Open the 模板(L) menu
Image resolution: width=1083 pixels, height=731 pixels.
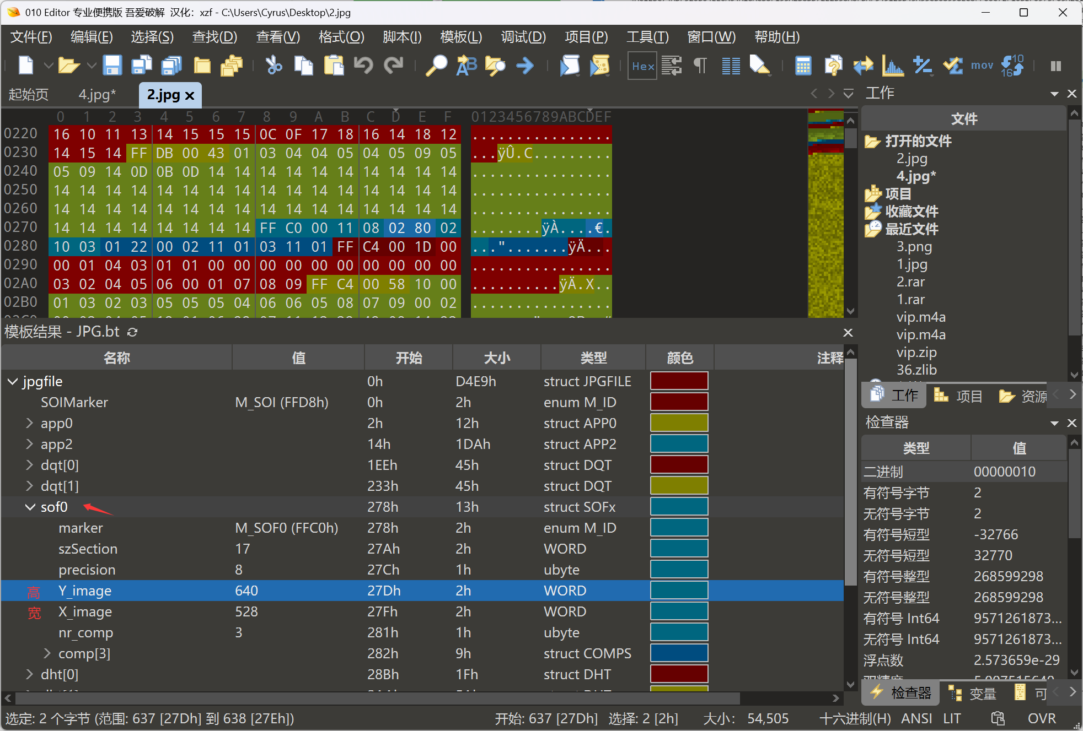461,37
